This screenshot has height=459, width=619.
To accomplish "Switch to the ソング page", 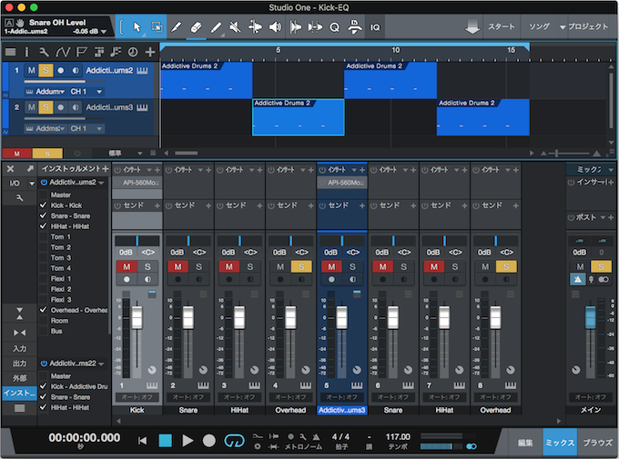I will point(539,27).
